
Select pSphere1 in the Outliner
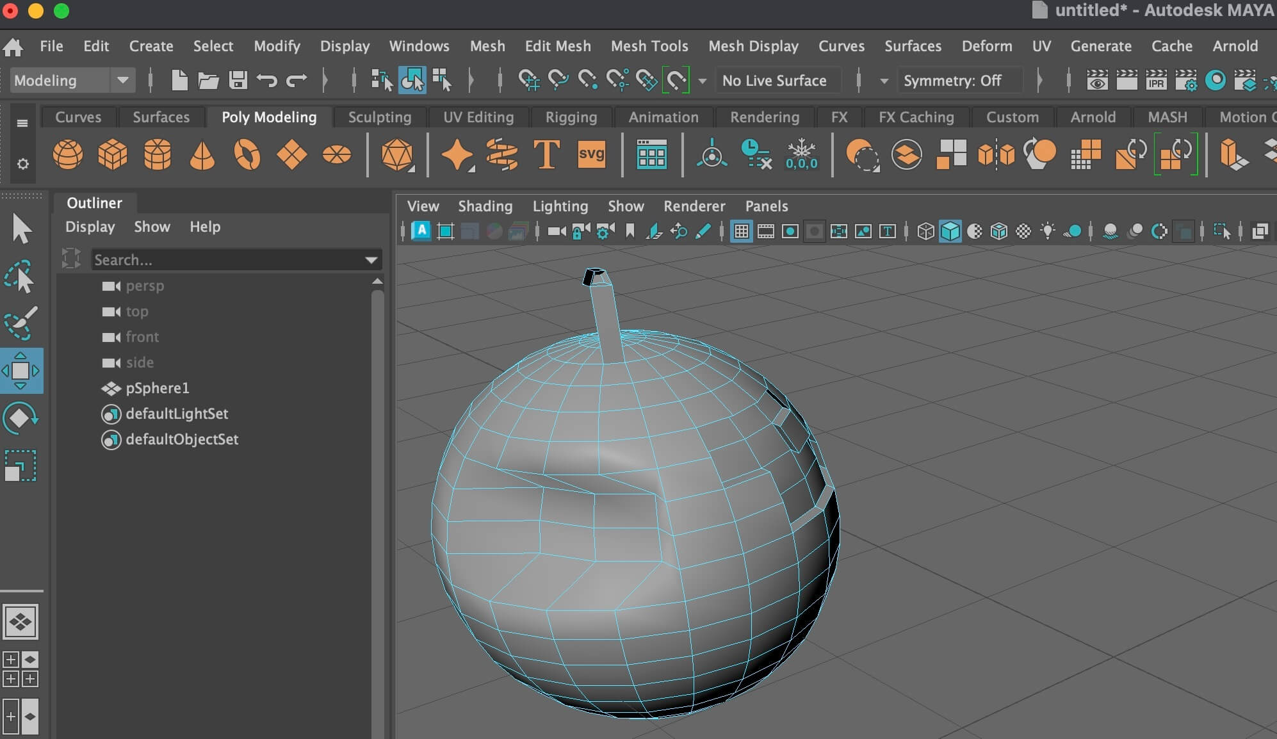[158, 388]
